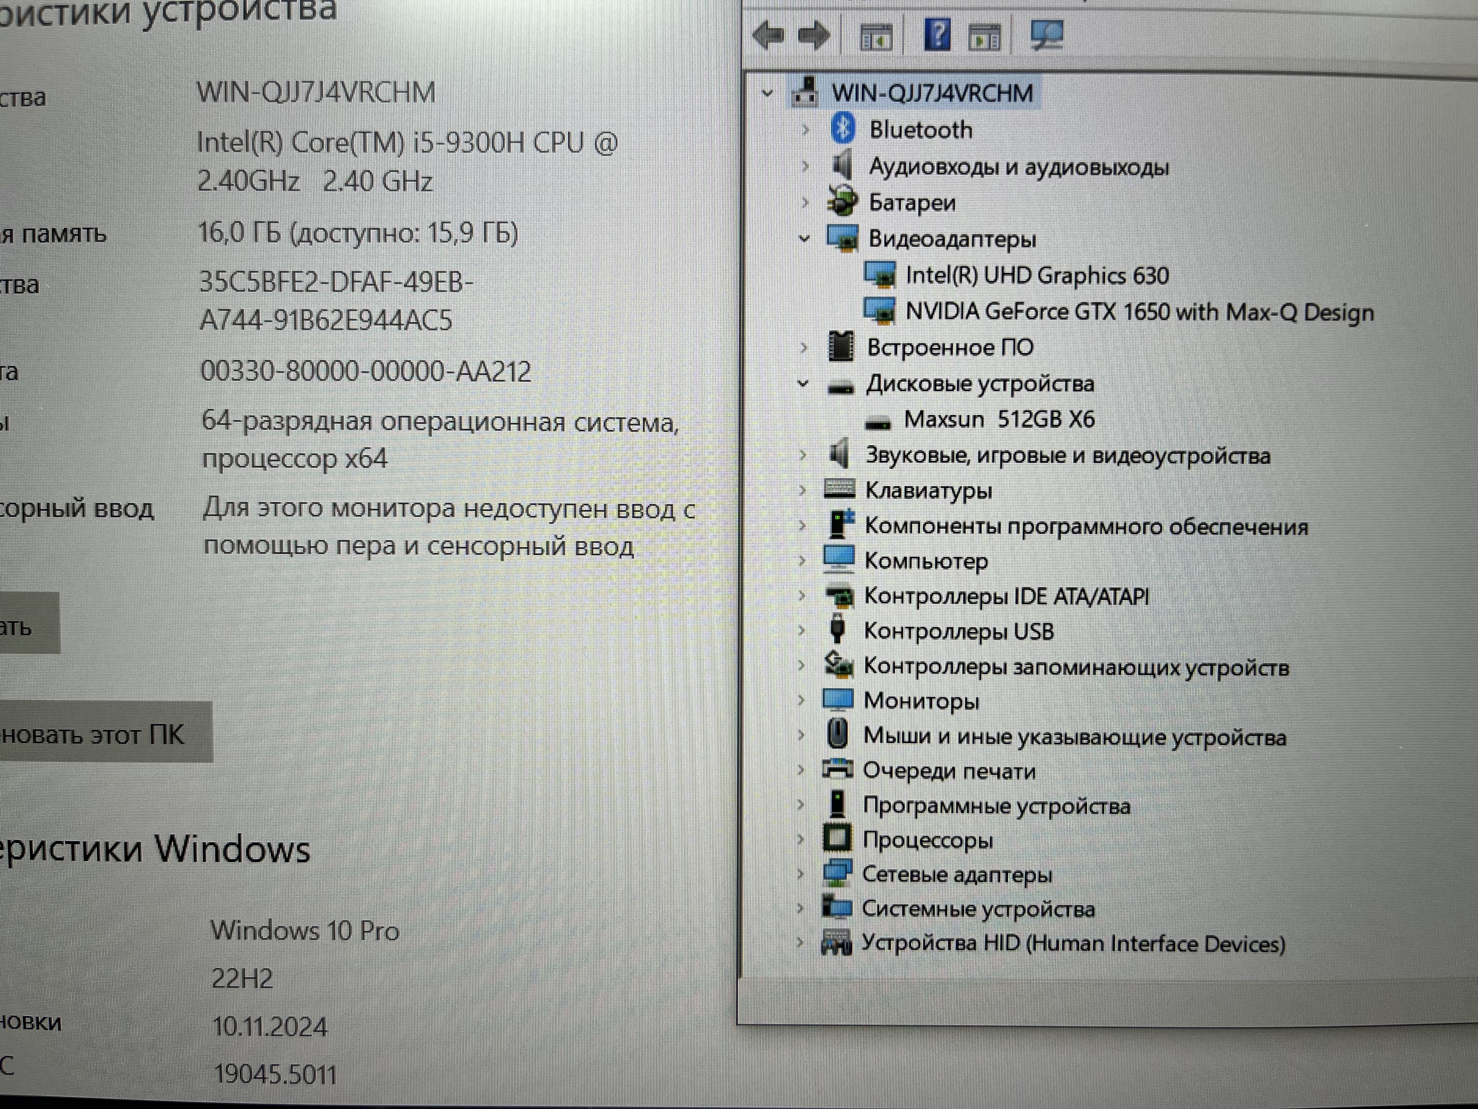Click the Back arrow toolbar icon
The image size is (1478, 1109).
768,35
